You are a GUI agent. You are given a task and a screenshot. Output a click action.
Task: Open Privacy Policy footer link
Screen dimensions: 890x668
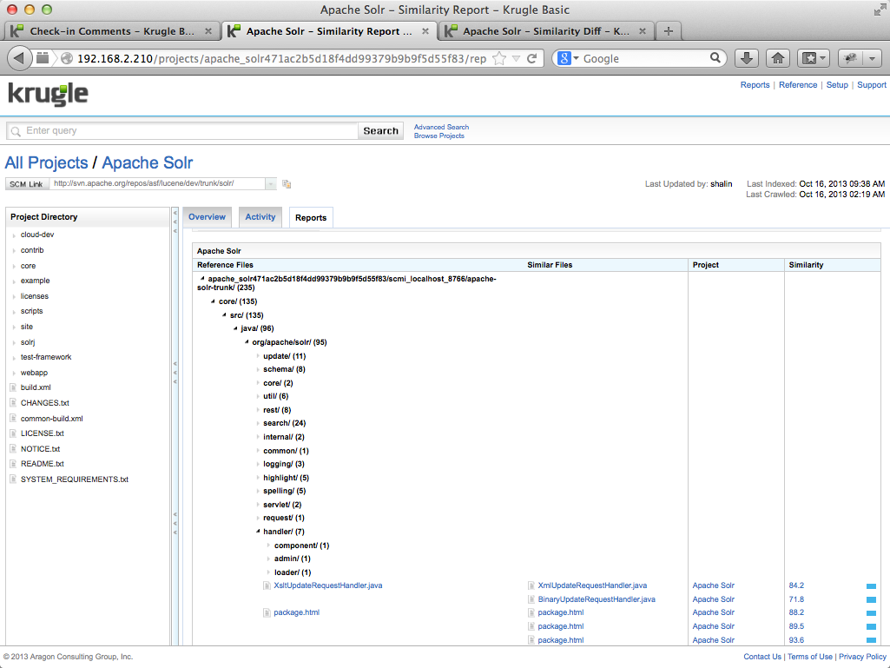(862, 657)
